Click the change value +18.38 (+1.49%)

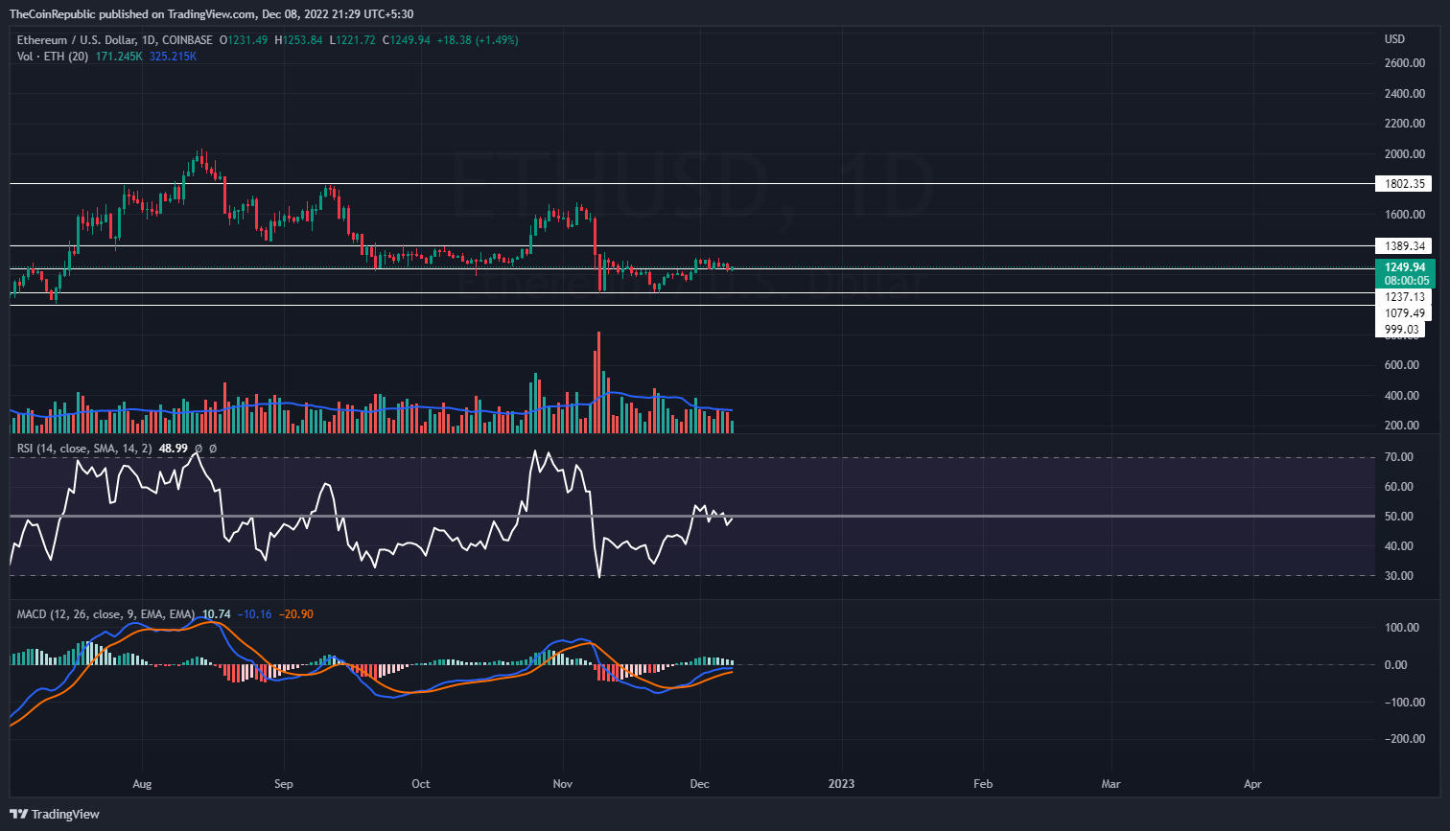pos(477,40)
